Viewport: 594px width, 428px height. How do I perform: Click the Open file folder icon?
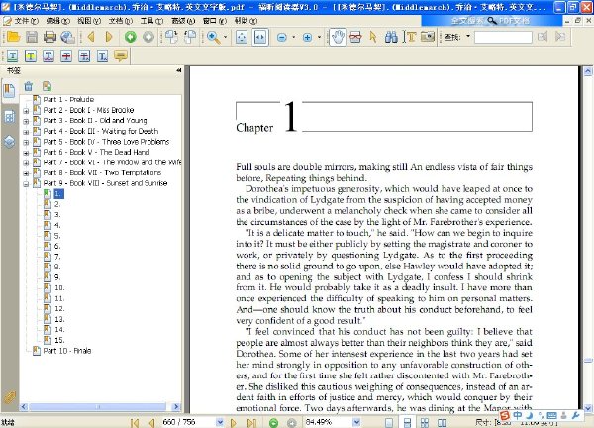13,37
